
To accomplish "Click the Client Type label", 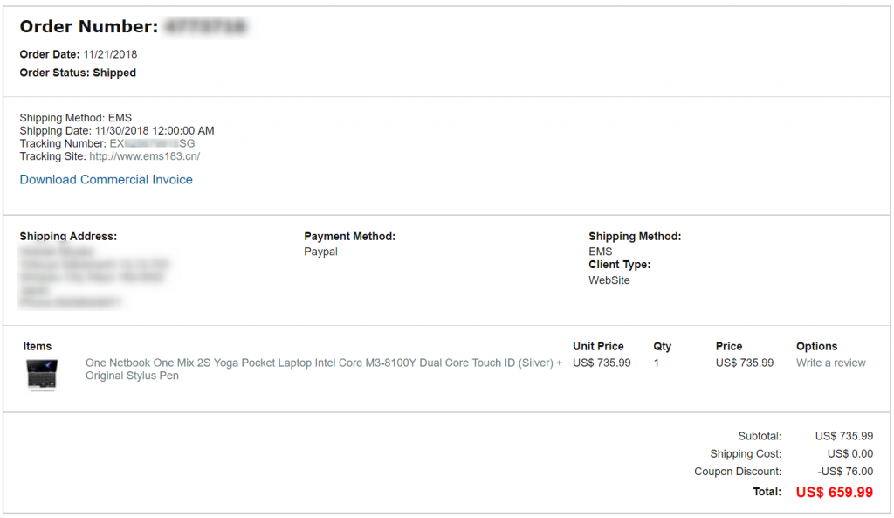I will (619, 265).
